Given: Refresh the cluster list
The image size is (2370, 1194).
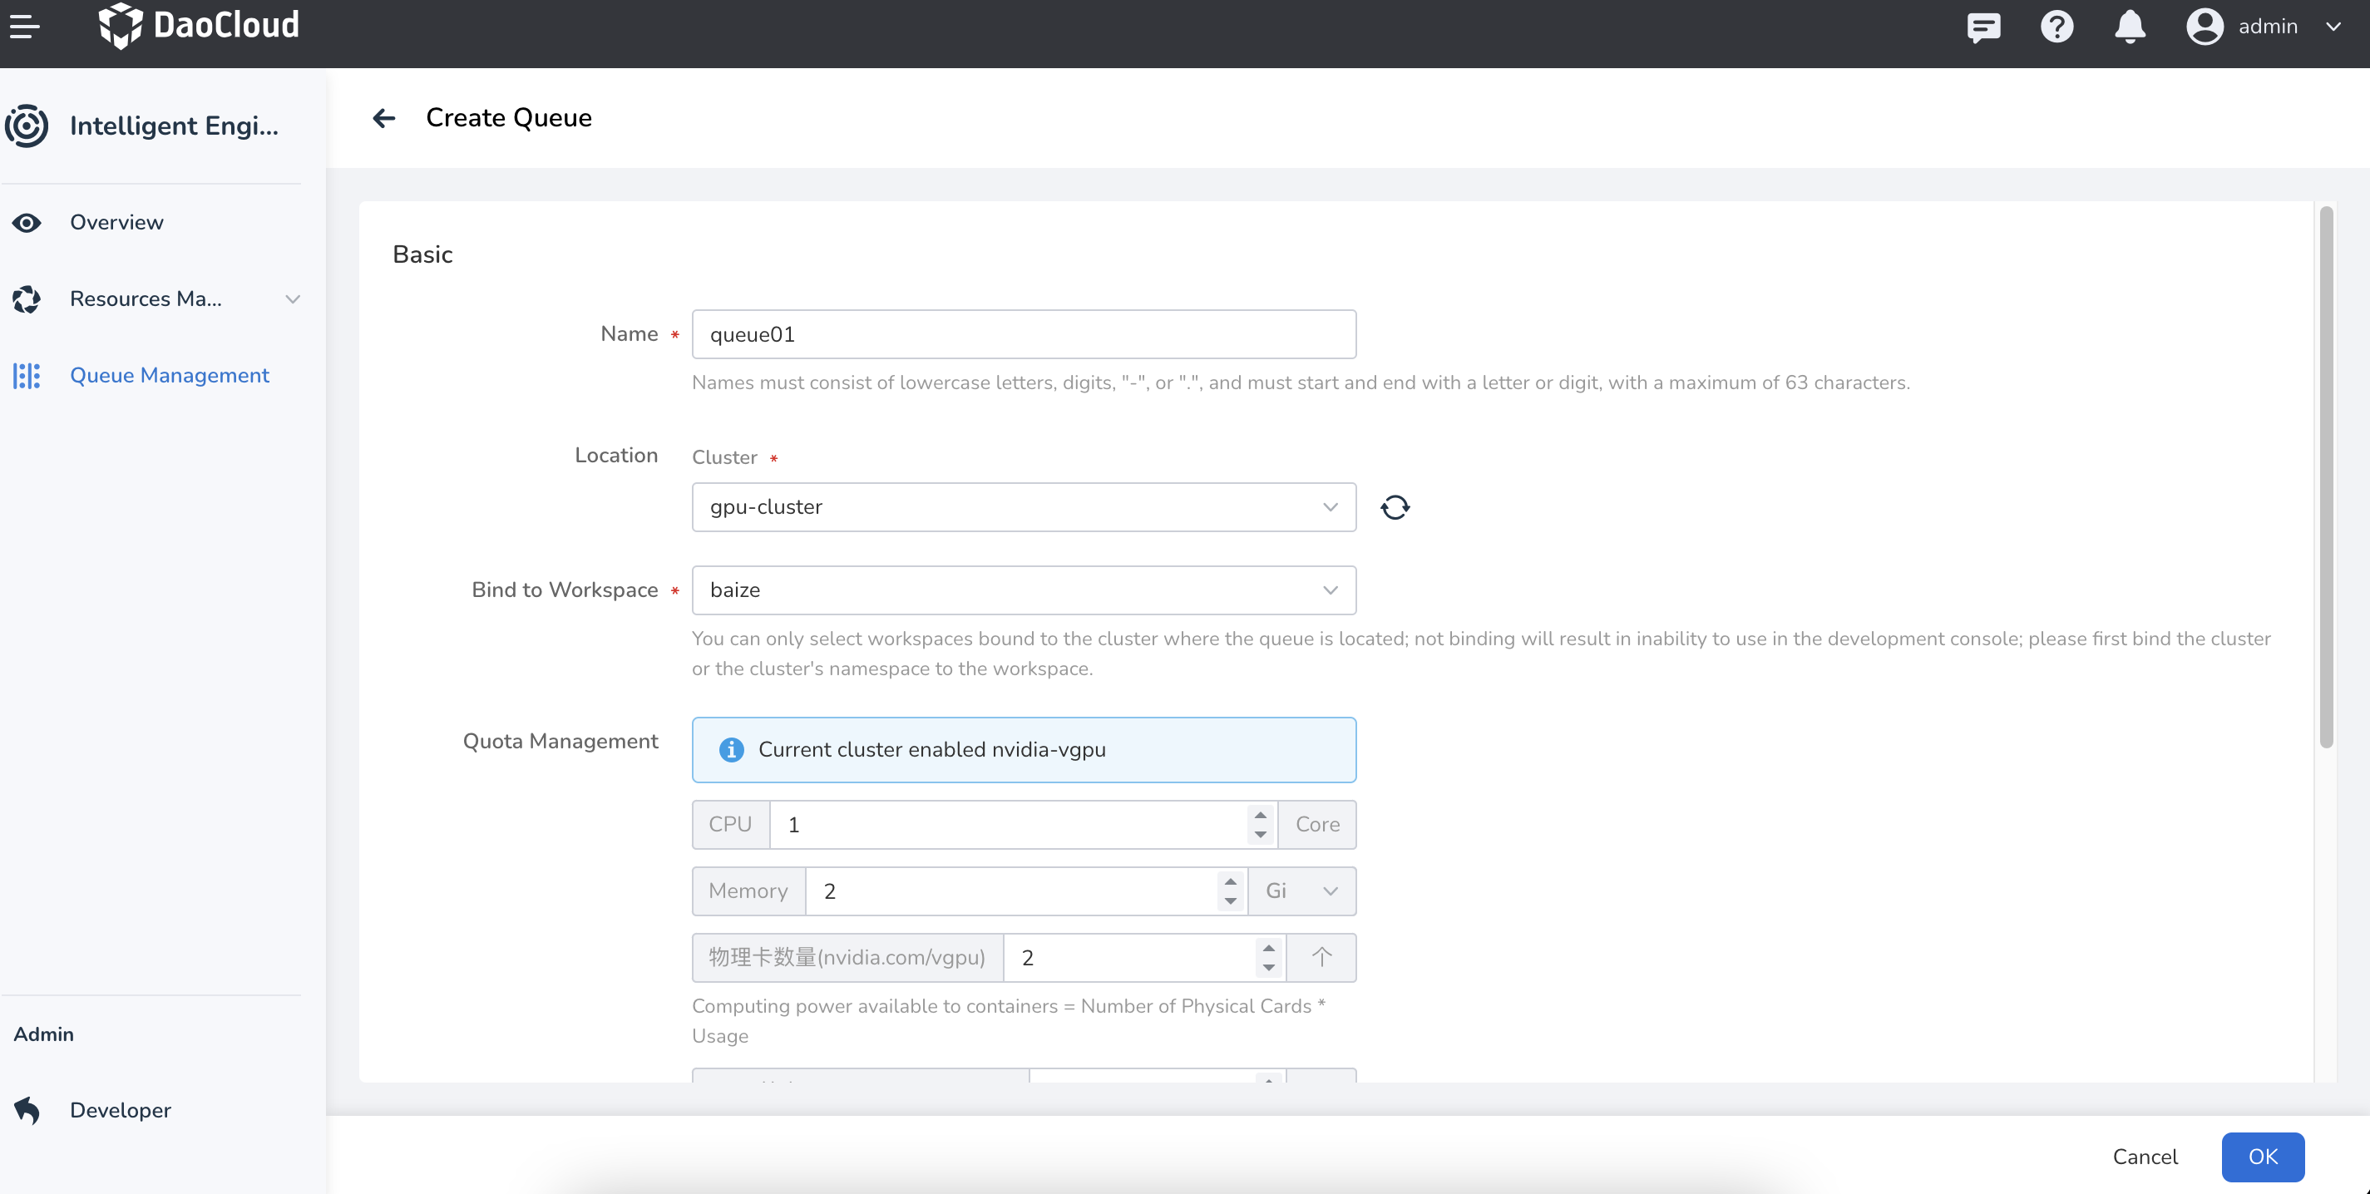Looking at the screenshot, I should tap(1395, 507).
